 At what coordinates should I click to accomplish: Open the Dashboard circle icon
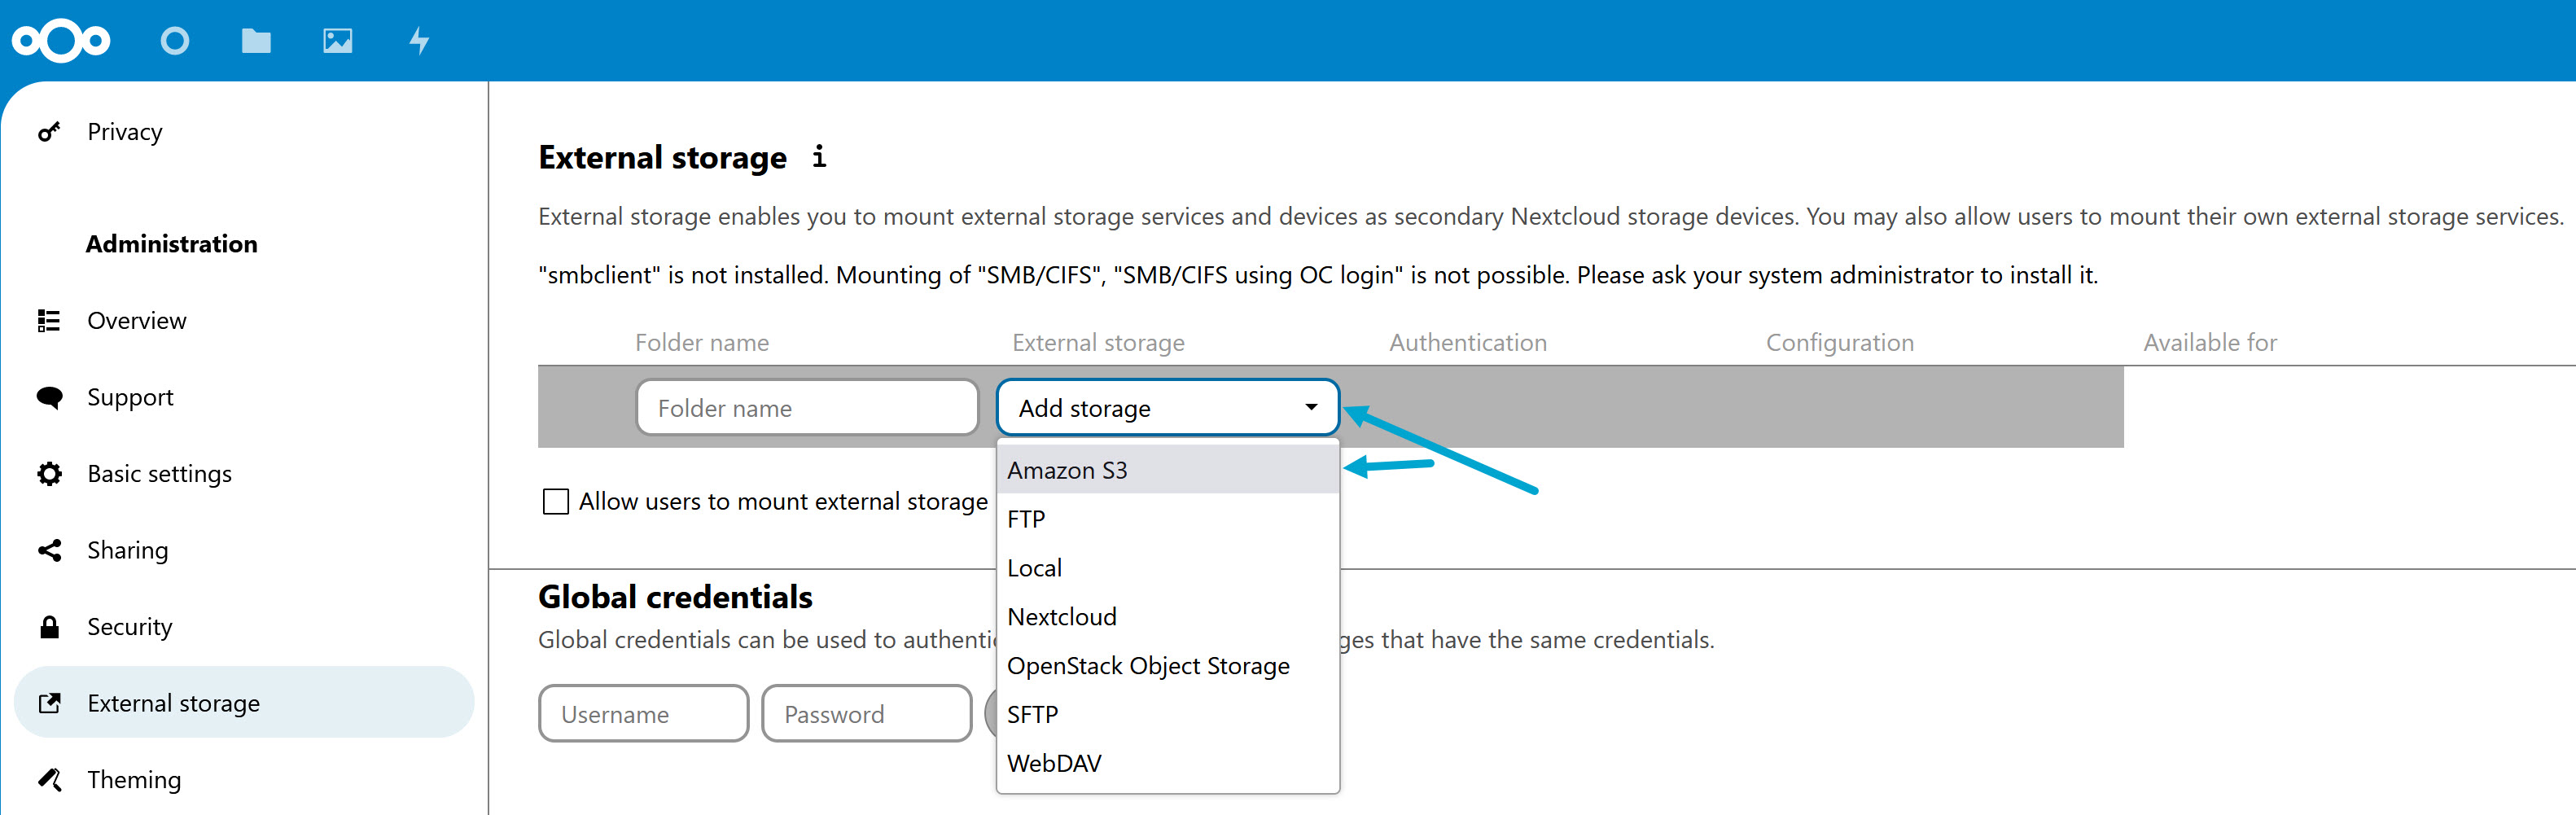click(175, 40)
